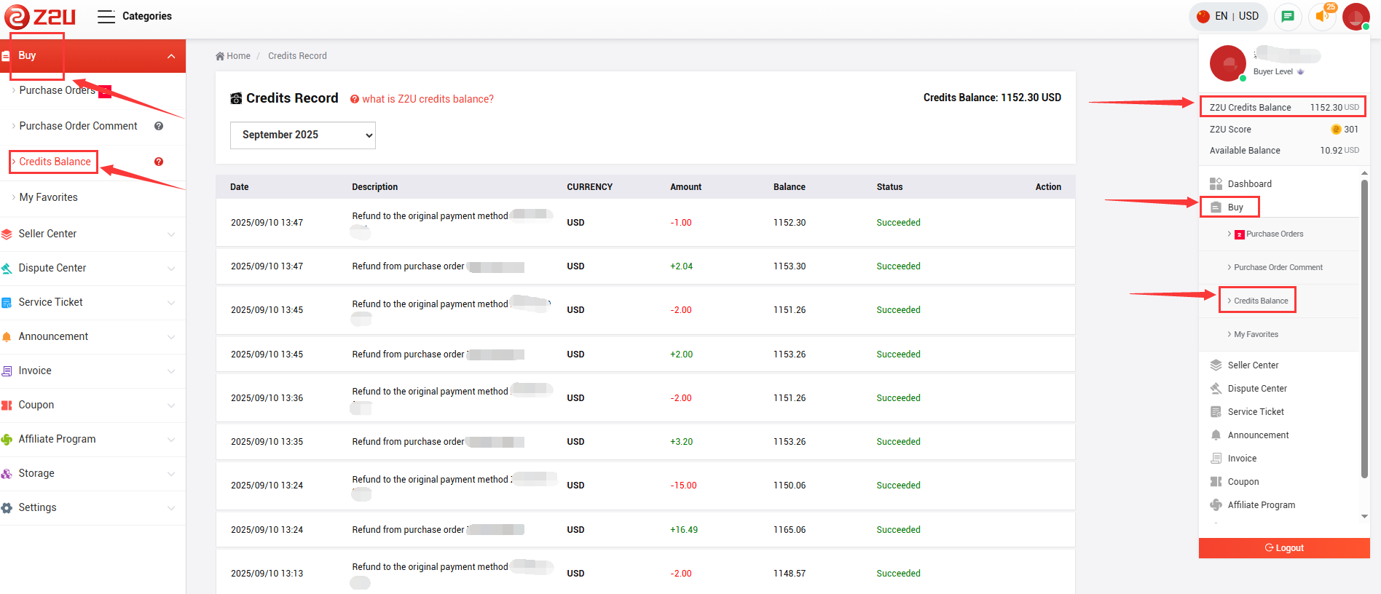Image resolution: width=1381 pixels, height=594 pixels.
Task: Click 'what is Z2U credits balance?' link
Action: (428, 99)
